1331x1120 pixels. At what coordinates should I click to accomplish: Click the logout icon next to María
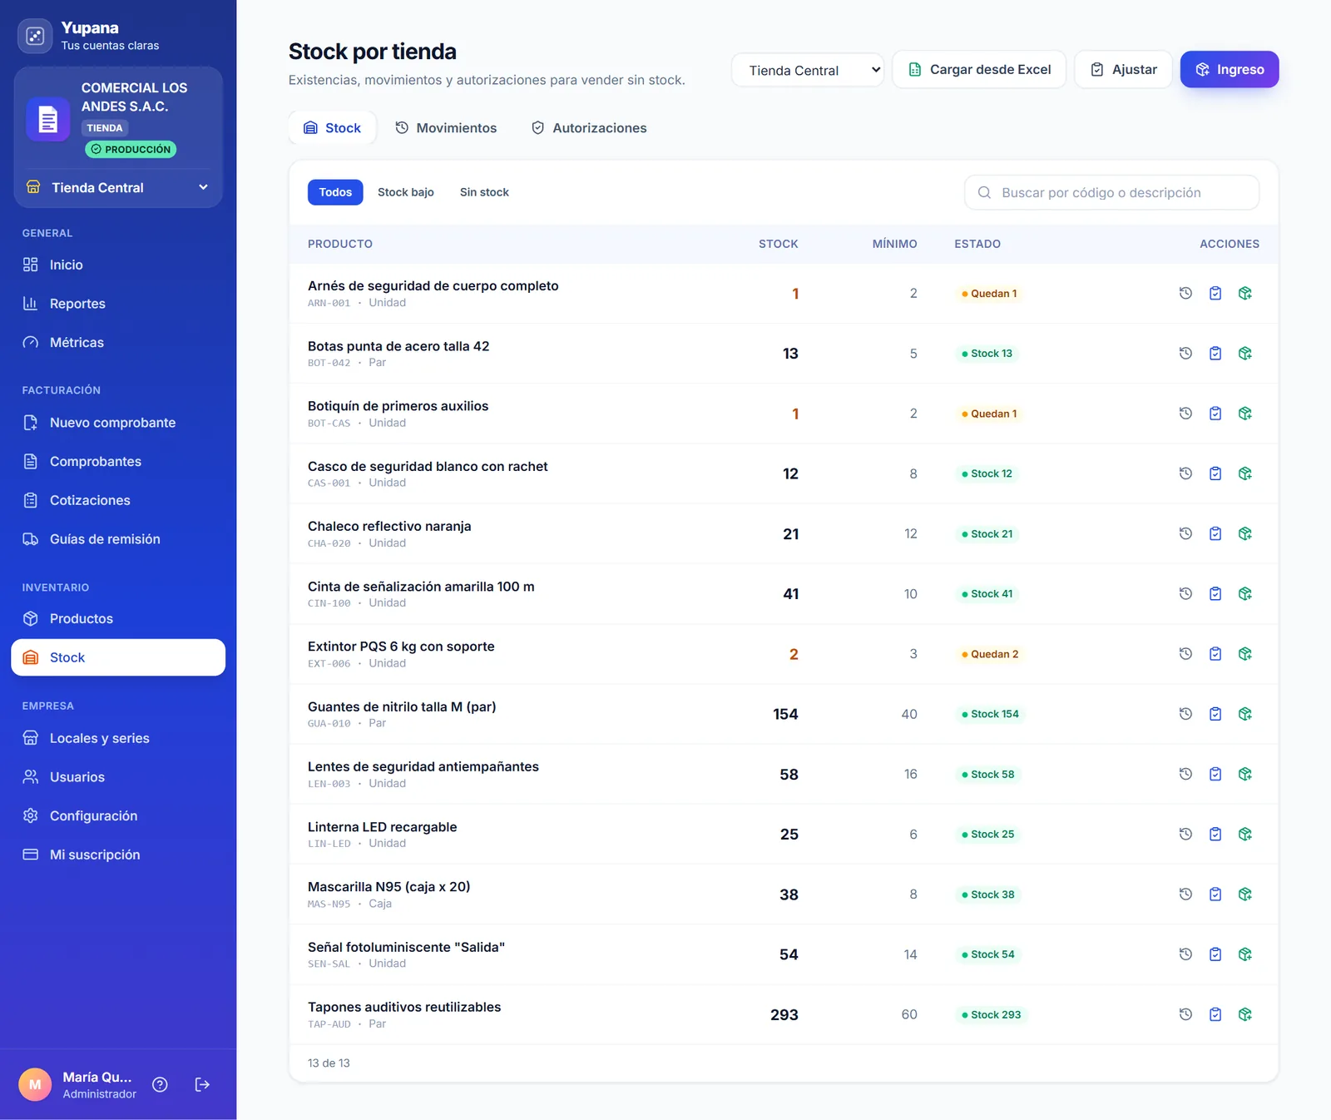click(202, 1084)
